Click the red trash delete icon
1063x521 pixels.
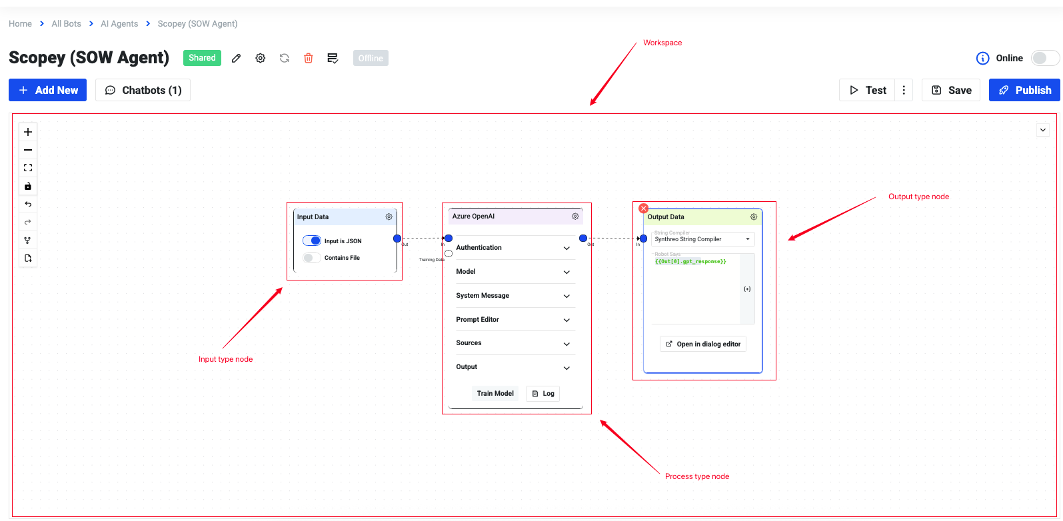(309, 58)
